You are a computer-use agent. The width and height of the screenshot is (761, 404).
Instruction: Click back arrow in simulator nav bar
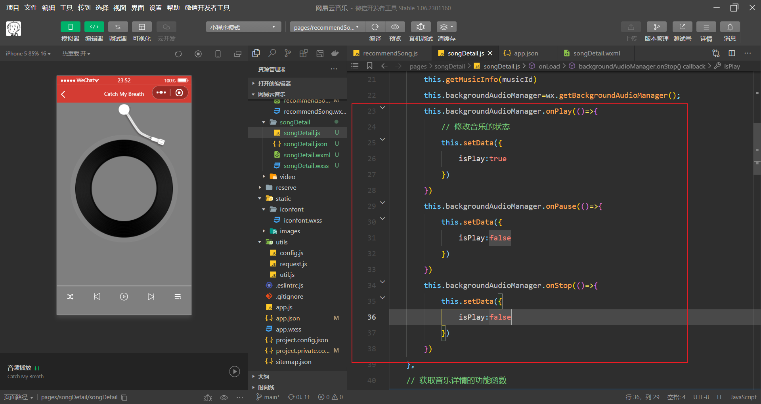(63, 94)
